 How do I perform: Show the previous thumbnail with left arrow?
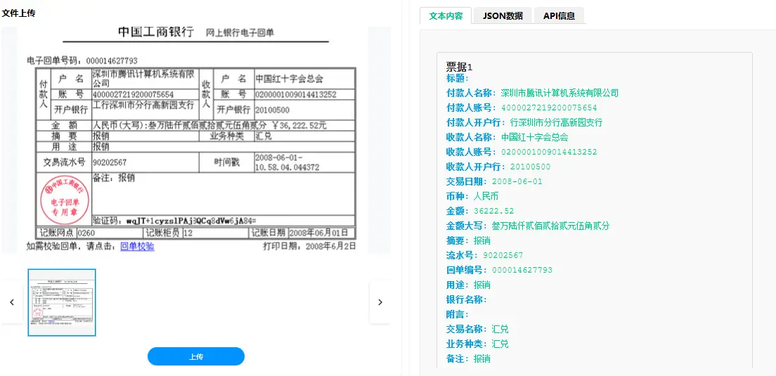[12, 302]
